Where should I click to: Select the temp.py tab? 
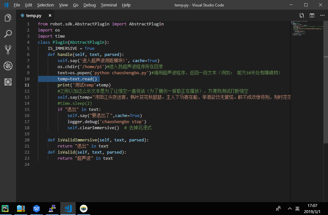point(33,15)
